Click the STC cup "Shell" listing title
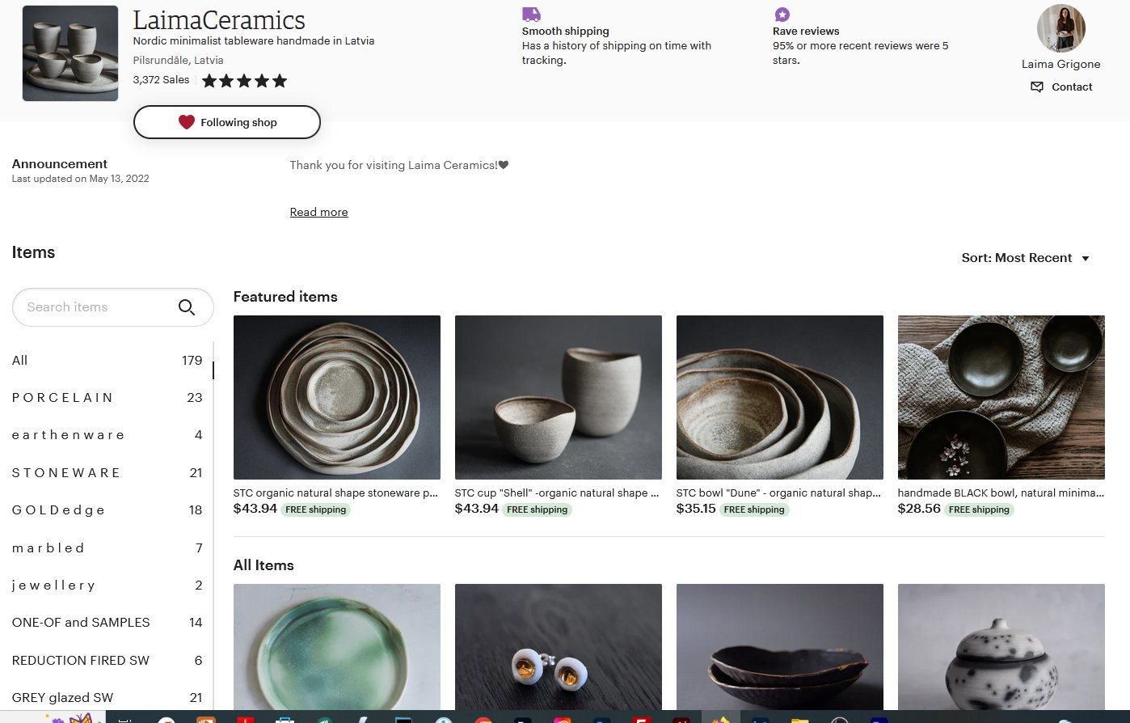This screenshot has height=723, width=1130. click(x=557, y=493)
